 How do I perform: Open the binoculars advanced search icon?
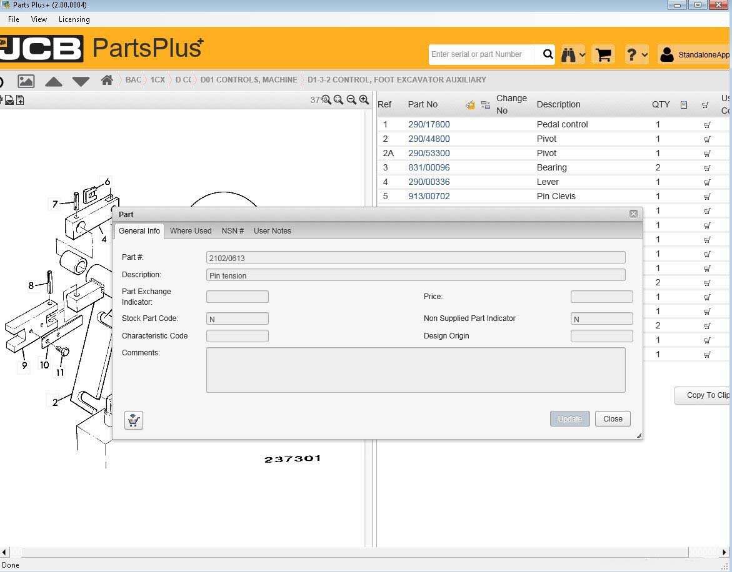[568, 54]
